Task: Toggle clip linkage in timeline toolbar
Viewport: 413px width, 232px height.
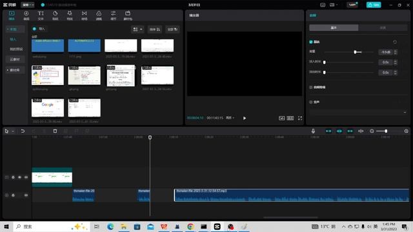Action: tap(350, 131)
